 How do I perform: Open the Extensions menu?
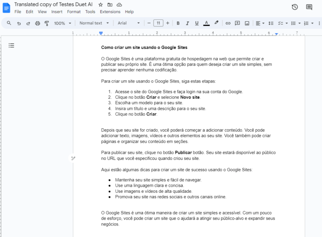(x=110, y=11)
